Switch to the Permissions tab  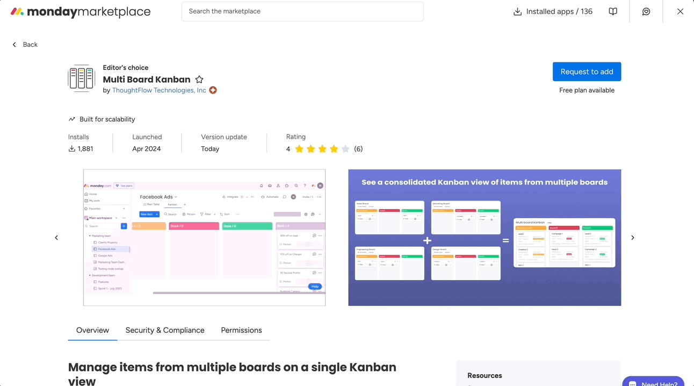pos(241,330)
